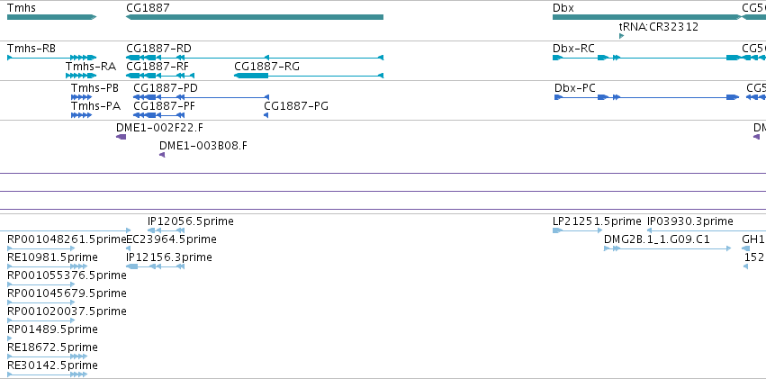Select the DME1-003B08.F purple marker
Screen dimensions: 766x379
(162, 155)
